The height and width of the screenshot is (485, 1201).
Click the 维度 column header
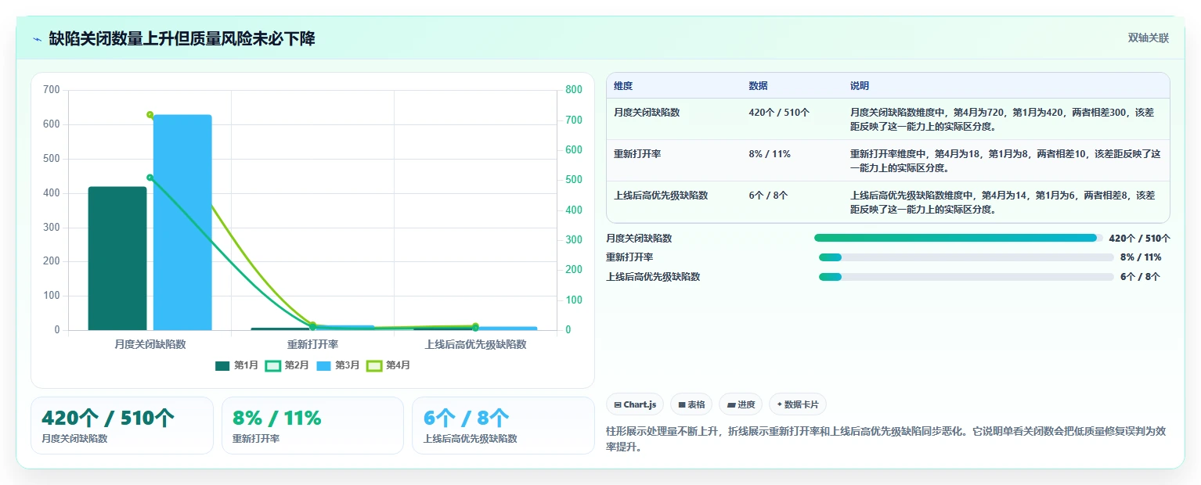pyautogui.click(x=623, y=85)
